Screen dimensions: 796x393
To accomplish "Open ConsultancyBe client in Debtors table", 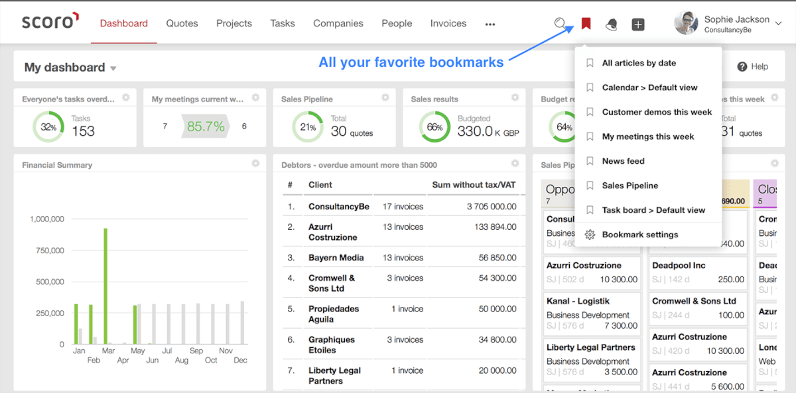I will click(x=339, y=207).
